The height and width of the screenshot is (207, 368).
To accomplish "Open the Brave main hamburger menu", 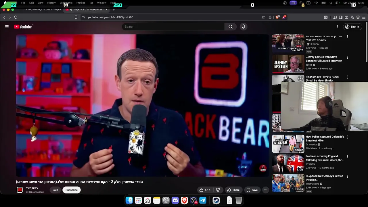I will [x=364, y=17].
